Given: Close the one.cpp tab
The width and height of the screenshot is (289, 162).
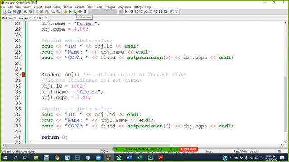Looking at the screenshot, I should [30, 18].
